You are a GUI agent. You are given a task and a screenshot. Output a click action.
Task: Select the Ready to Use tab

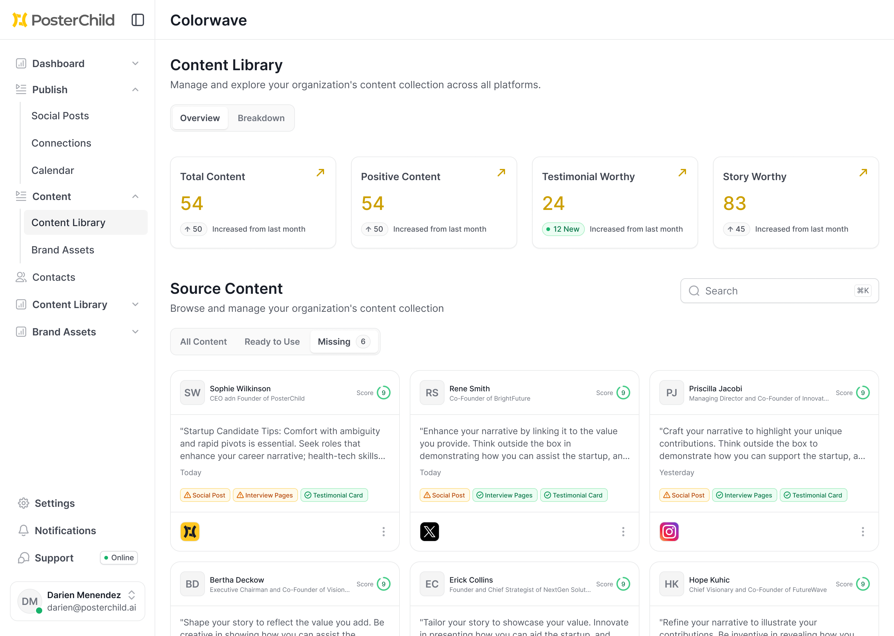click(x=272, y=342)
